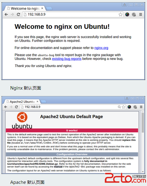Open the nginx.org link

pyautogui.click(x=101, y=48)
